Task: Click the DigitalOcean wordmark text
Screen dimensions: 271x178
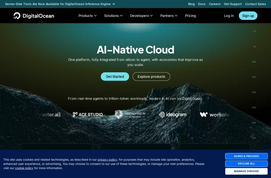Action: coord(38,16)
